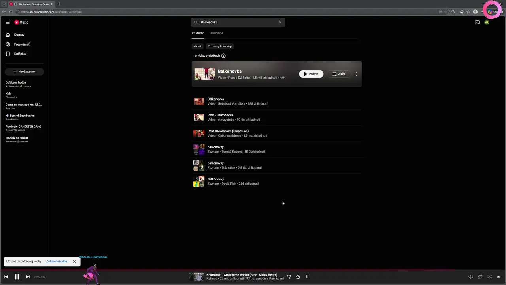This screenshot has height=285, width=506.
Task: Click thumbnail of Teknotick balkonovky playlist
Action: [199, 165]
